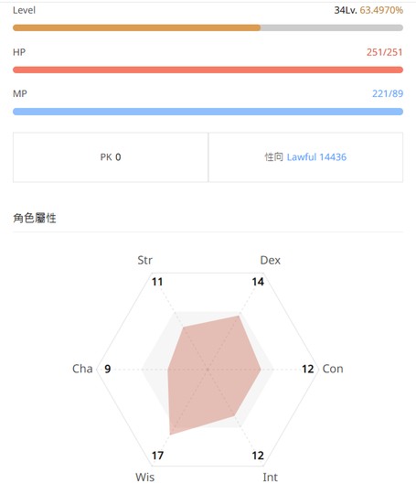Open the Lawful 14436 alignment link
This screenshot has height=494, width=416.
point(316,157)
